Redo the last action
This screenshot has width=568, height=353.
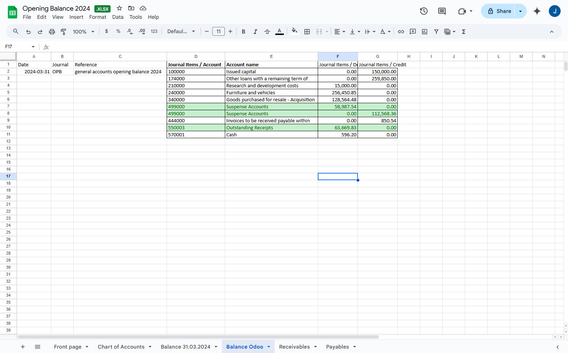tap(40, 32)
